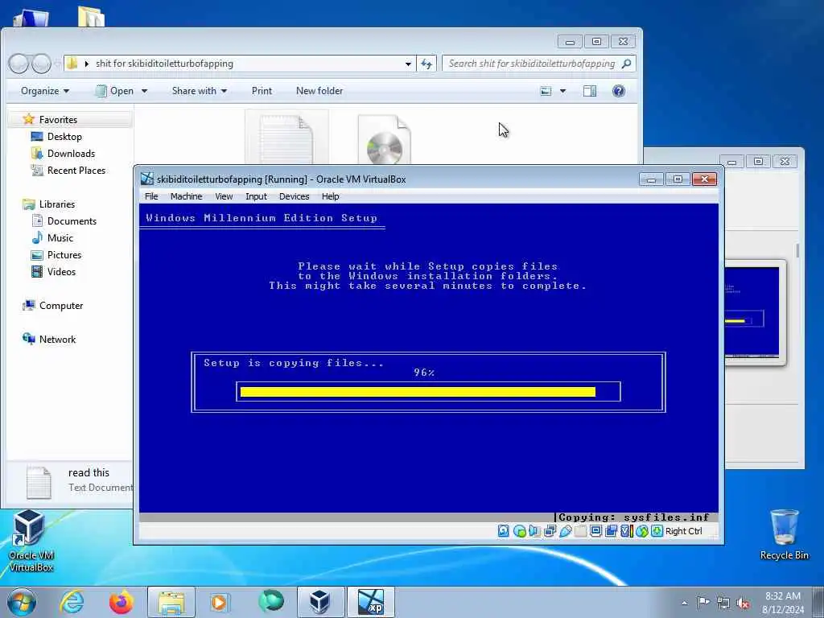Viewport: 824px width, 618px height.
Task: Click the mouse integration icon in VirtualBox status bar
Action: coord(642,531)
